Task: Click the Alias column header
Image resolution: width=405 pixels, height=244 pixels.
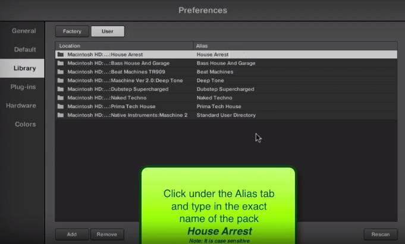Action: tap(295, 46)
